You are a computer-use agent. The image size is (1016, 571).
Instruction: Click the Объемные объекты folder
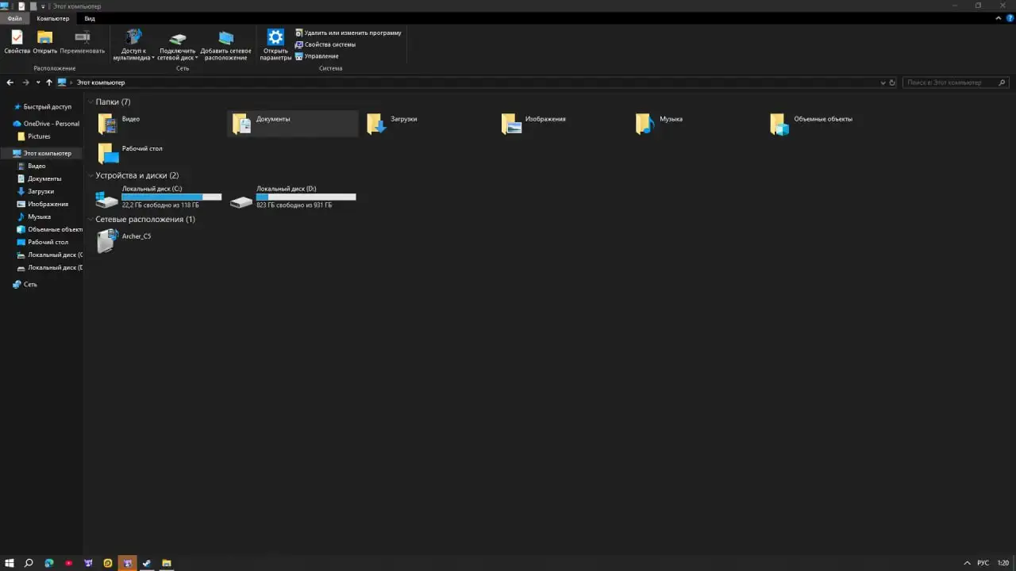coord(780,123)
